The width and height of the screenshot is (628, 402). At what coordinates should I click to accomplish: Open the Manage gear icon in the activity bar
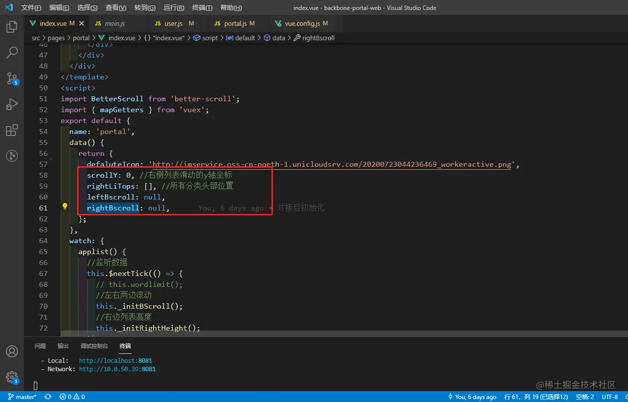pos(12,377)
